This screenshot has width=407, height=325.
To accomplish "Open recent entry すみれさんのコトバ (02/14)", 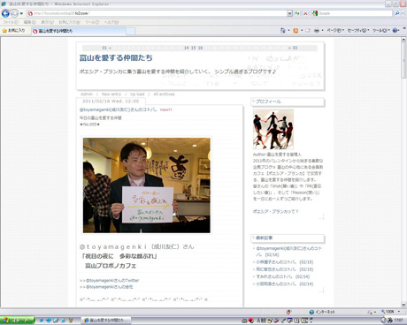I will pos(283,276).
